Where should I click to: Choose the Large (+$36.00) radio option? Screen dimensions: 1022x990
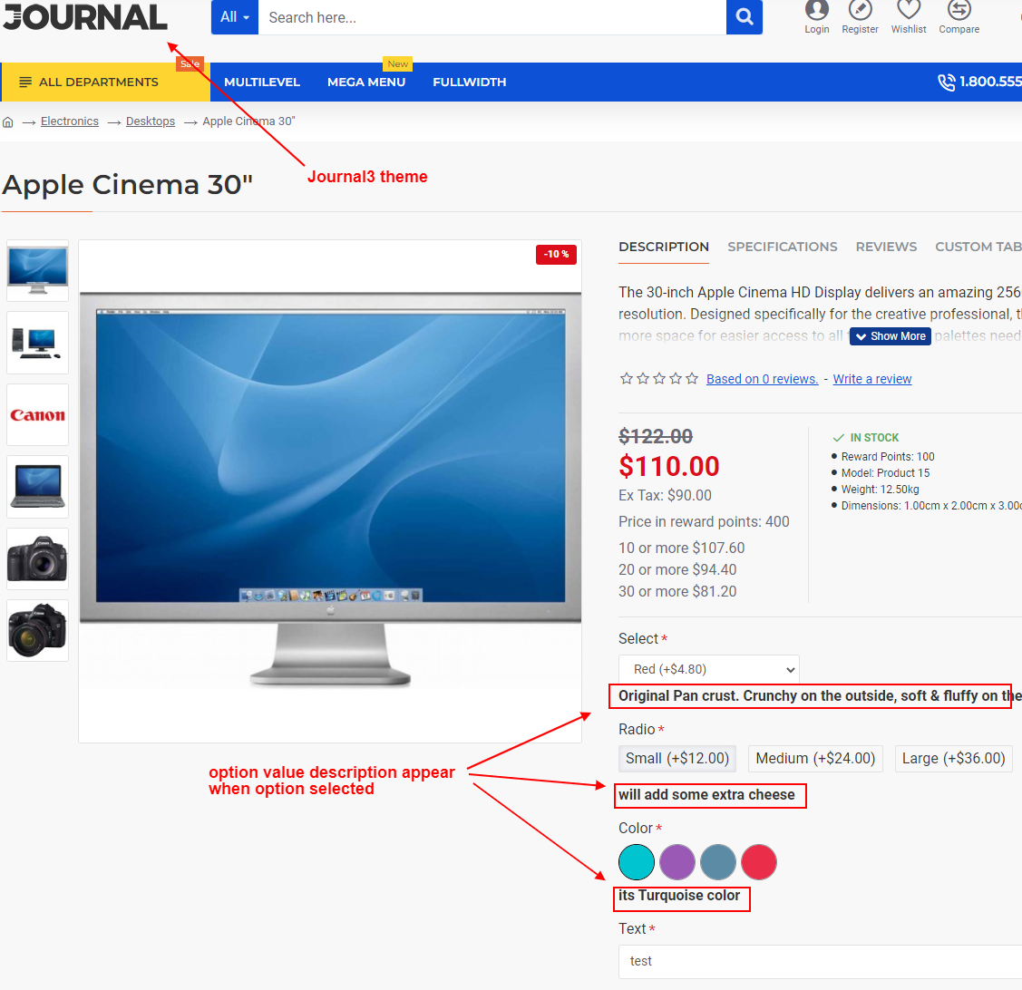[x=954, y=759]
